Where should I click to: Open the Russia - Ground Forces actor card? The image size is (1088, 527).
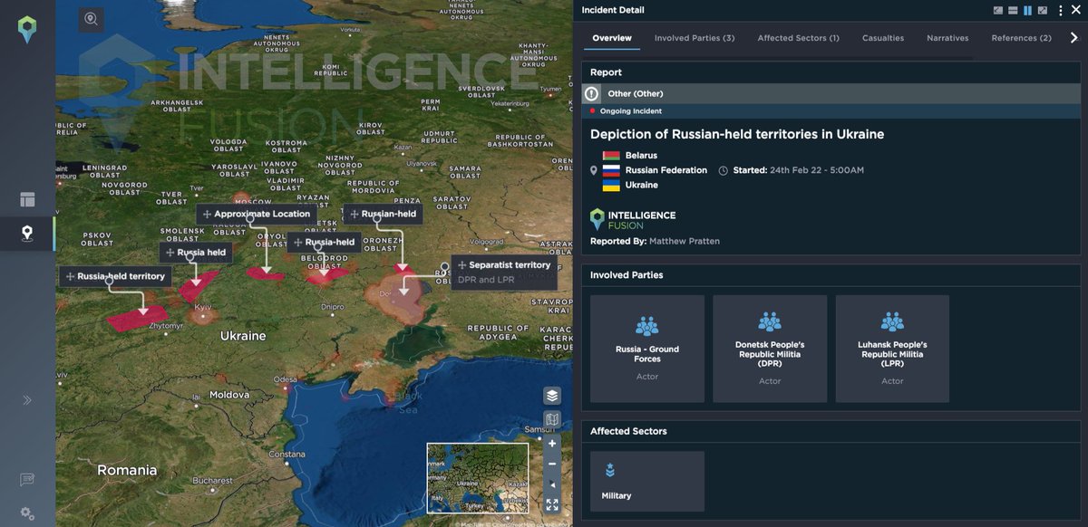[647, 349]
